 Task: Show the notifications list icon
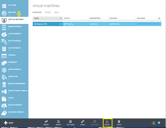[x=154, y=123]
